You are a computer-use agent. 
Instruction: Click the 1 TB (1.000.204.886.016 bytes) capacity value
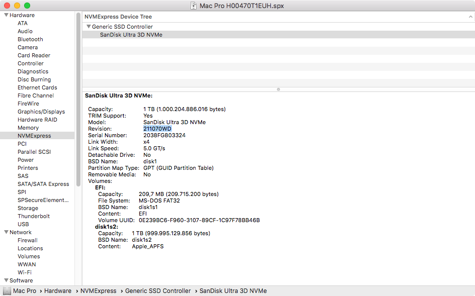[x=184, y=109]
